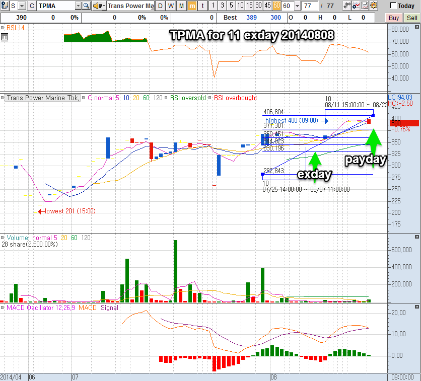The height and width of the screenshot is (381, 421).
Task: Switch to Daily (D) chart period
Action: pos(160,6)
